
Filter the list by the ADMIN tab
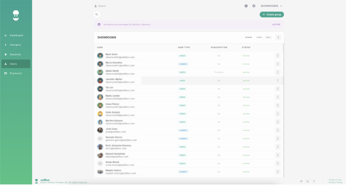pyautogui.click(x=248, y=37)
